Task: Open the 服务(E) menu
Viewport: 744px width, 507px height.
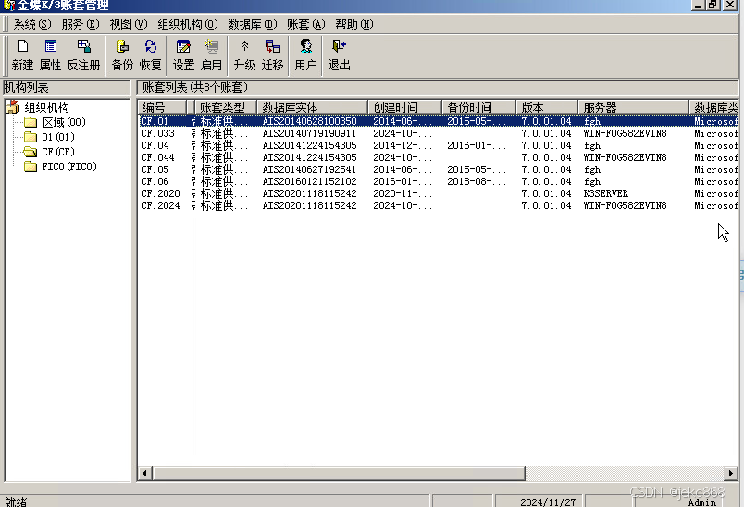Action: coord(81,24)
